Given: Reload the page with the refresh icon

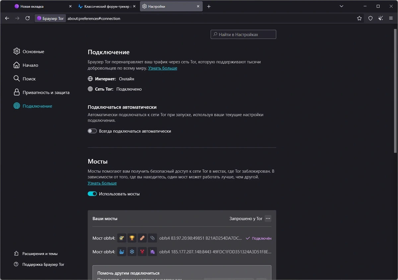Looking at the screenshot, I should point(28,19).
